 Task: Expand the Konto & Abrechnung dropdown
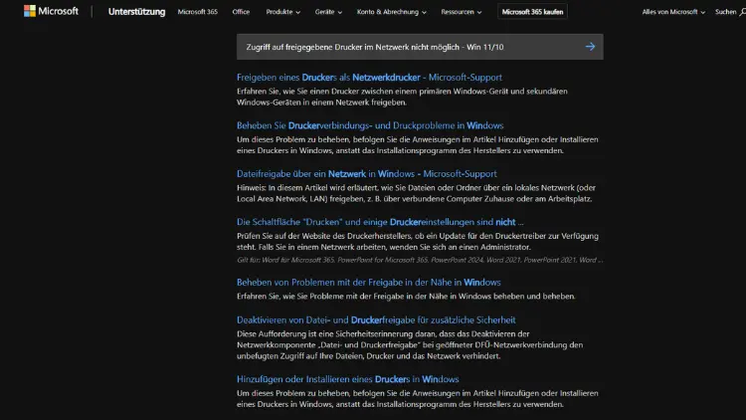pos(392,12)
